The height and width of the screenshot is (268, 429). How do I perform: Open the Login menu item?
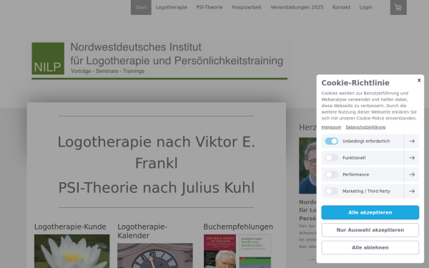pos(366,7)
